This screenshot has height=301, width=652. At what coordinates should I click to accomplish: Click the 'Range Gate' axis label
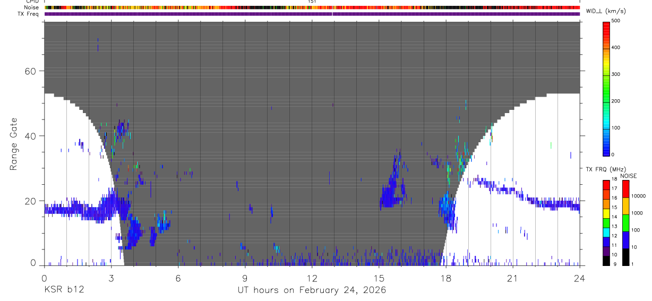click(x=14, y=144)
